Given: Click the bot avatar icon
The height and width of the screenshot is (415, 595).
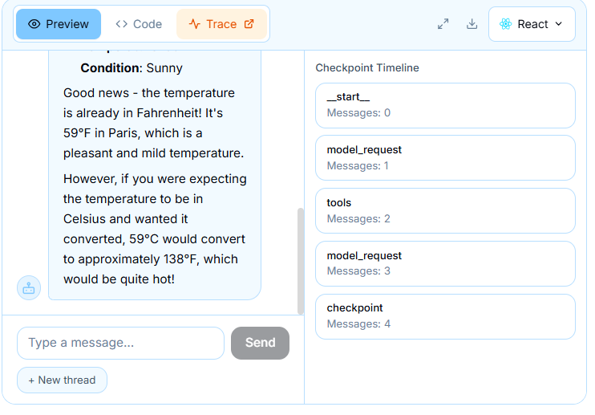Looking at the screenshot, I should (x=29, y=287).
